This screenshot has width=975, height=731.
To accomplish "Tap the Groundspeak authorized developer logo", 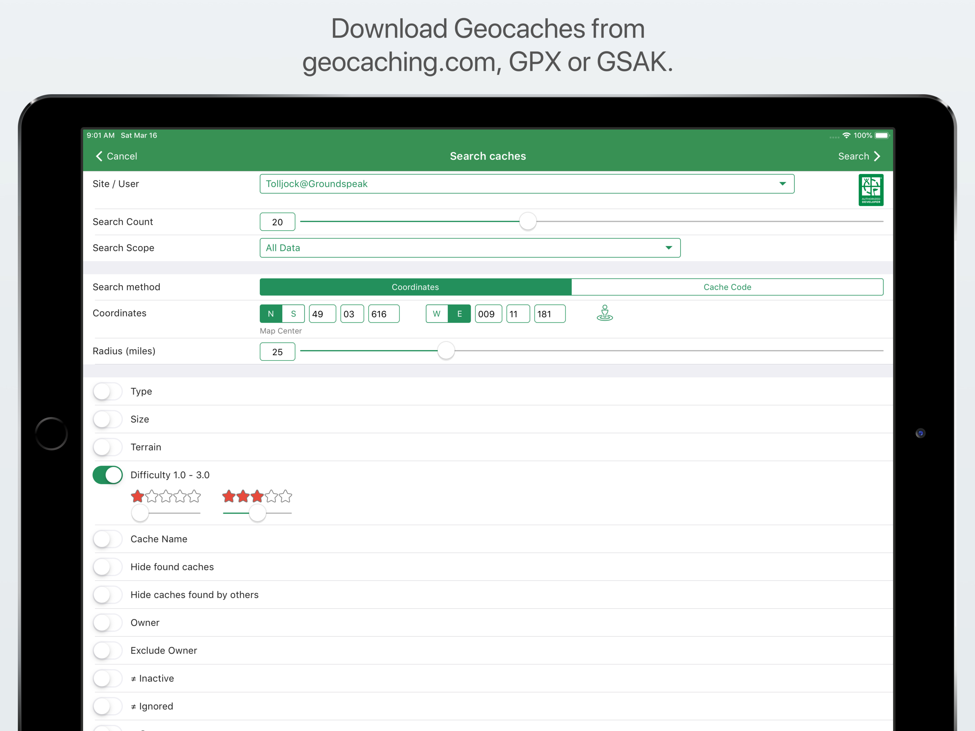I will point(870,190).
